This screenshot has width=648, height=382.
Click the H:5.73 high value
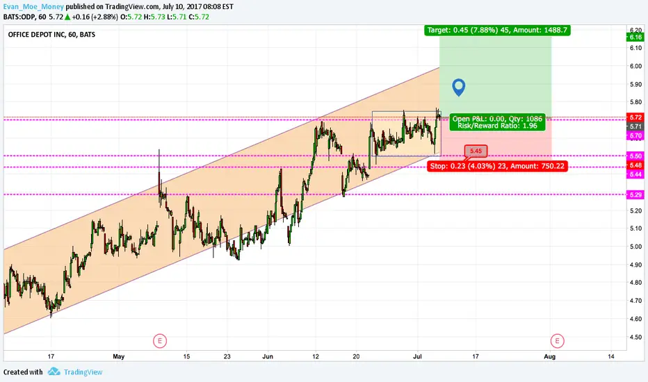pos(154,17)
